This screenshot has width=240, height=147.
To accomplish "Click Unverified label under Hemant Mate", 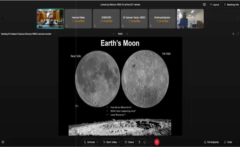I will [x=78, y=21].
